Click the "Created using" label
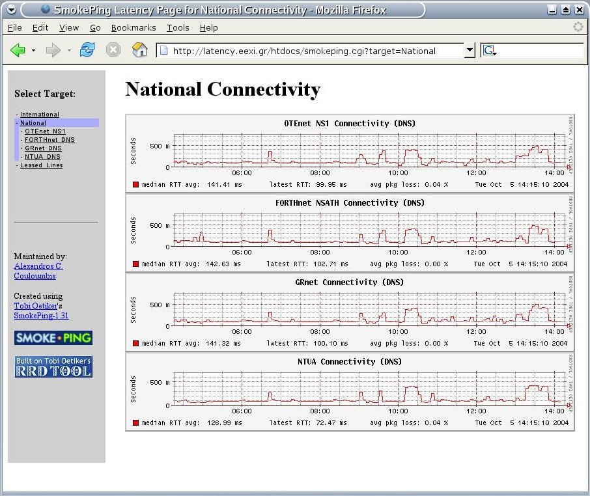This screenshot has width=590, height=496. 38,296
